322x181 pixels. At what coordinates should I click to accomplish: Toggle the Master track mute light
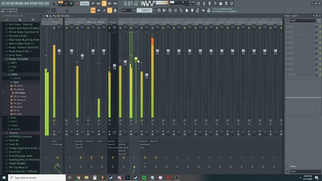(54, 28)
